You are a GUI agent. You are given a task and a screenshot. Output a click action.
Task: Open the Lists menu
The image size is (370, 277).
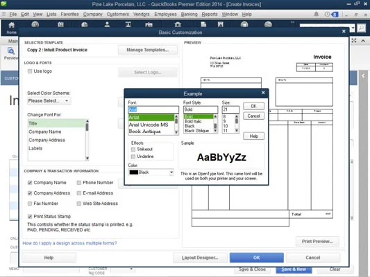pyautogui.click(x=51, y=14)
